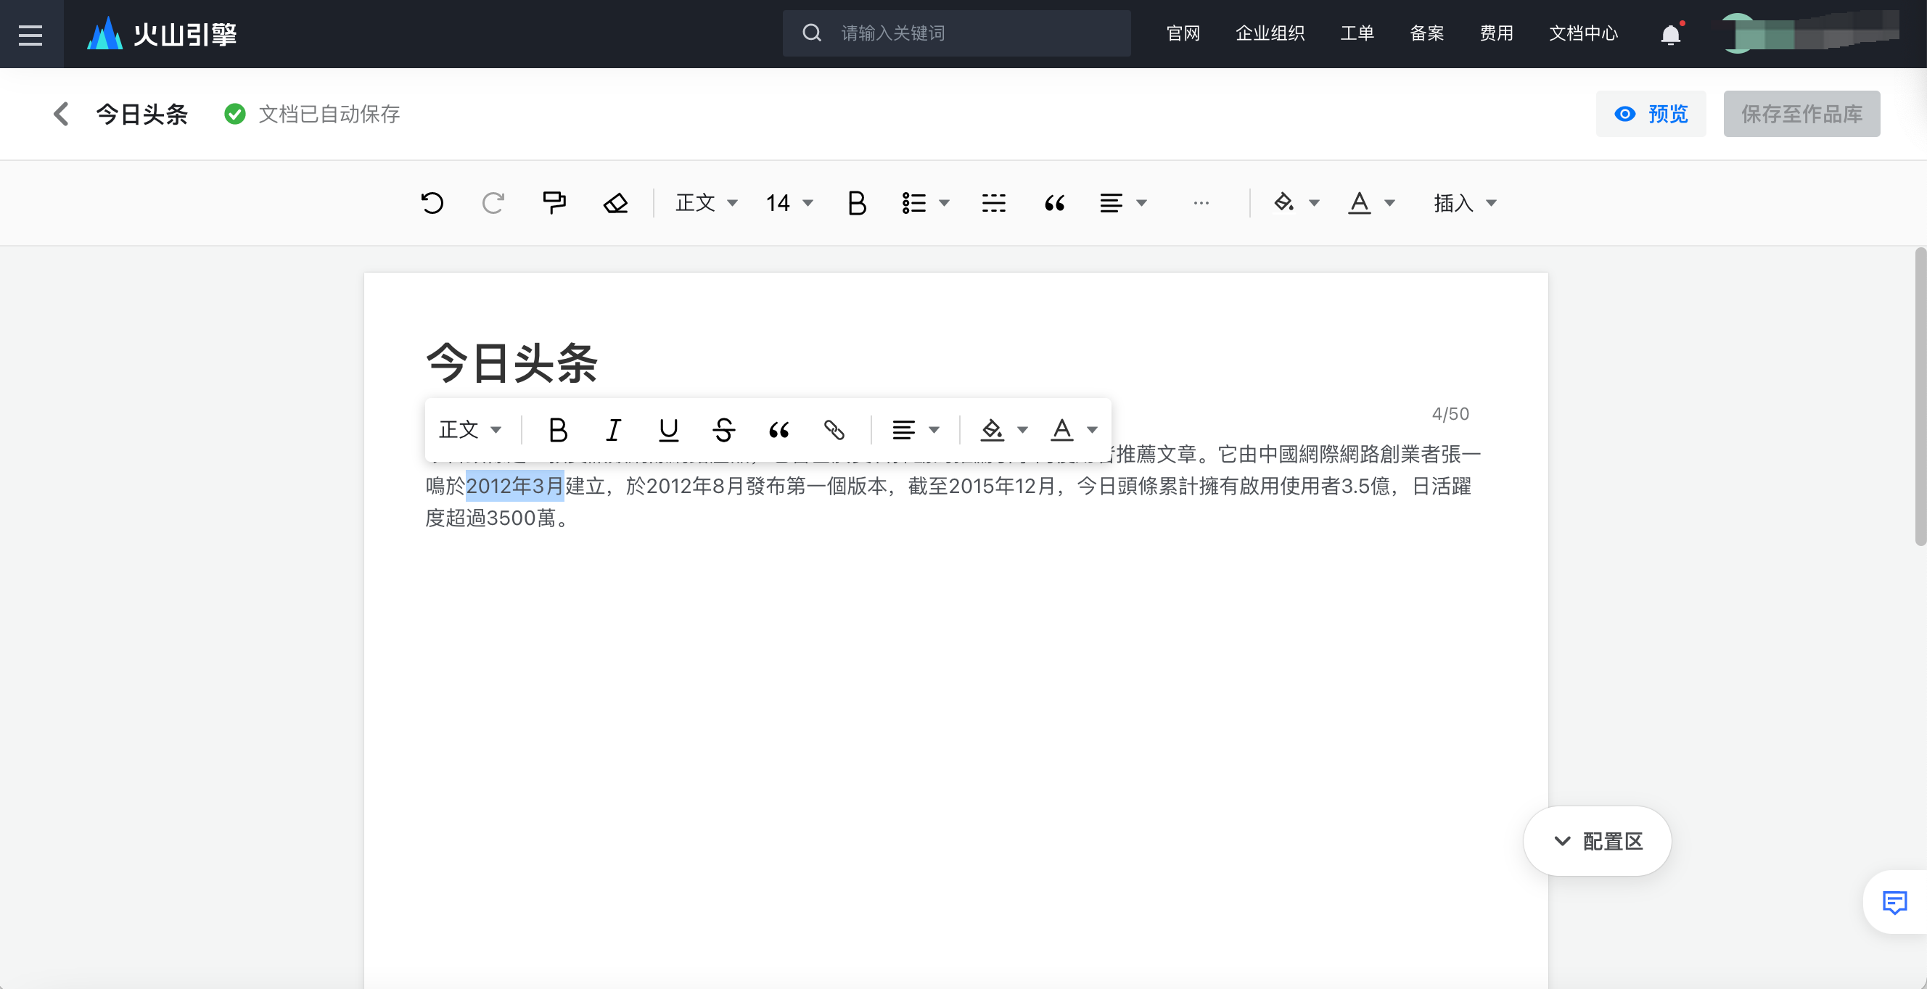Open the font size 14 dropdown

pyautogui.click(x=789, y=202)
